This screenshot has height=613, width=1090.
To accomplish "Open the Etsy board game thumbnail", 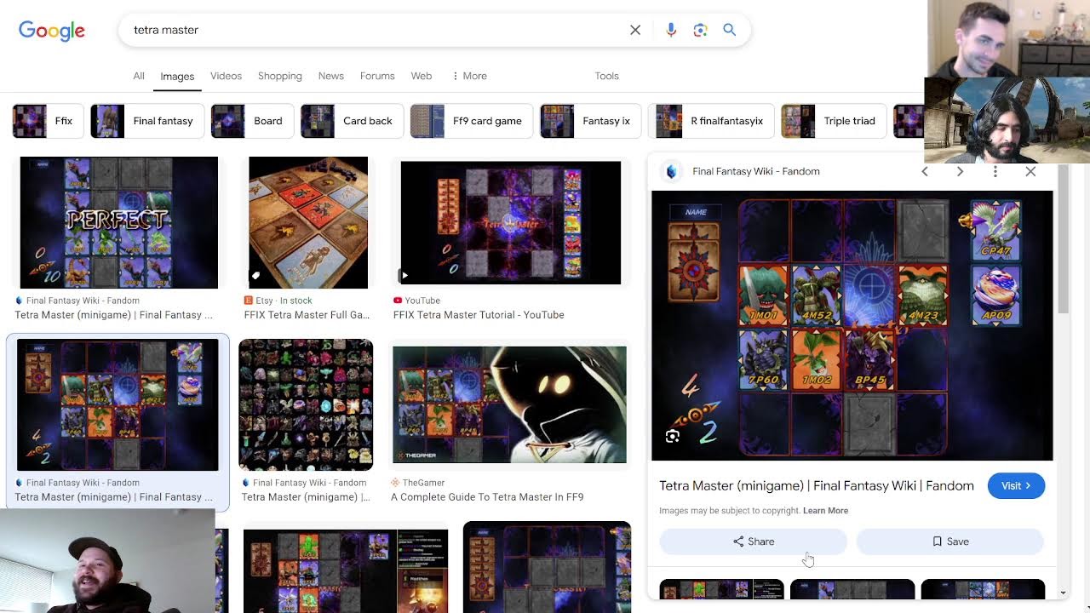I will click(x=308, y=223).
